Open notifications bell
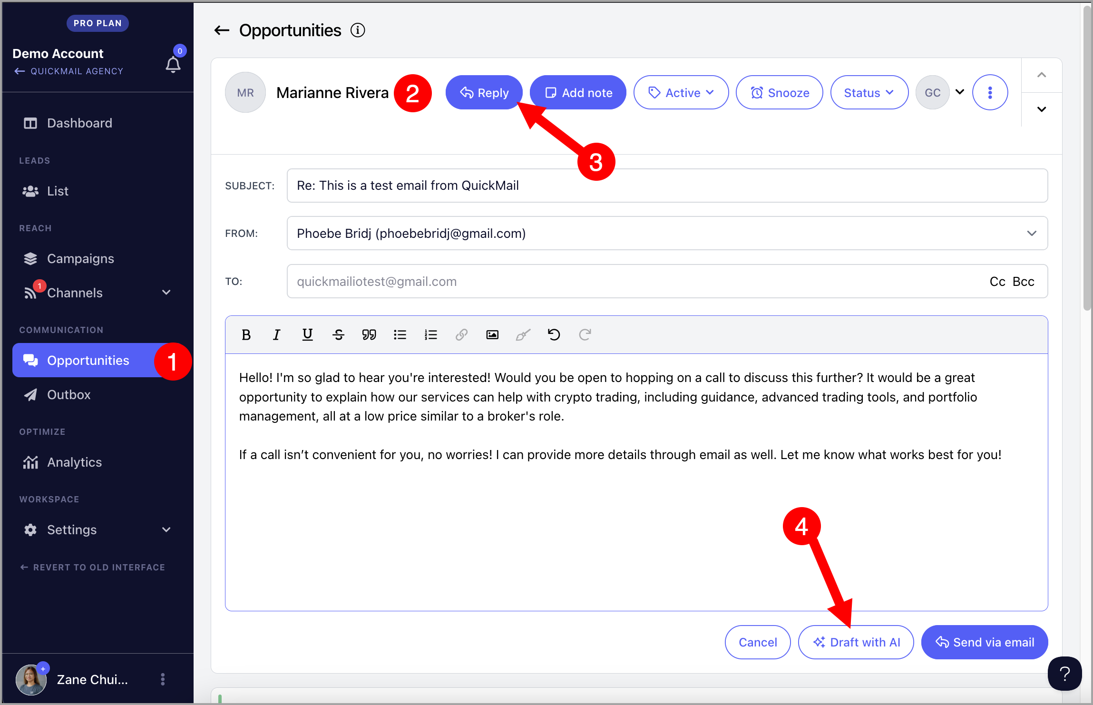Screen dimensions: 1093x705 (x=173, y=65)
